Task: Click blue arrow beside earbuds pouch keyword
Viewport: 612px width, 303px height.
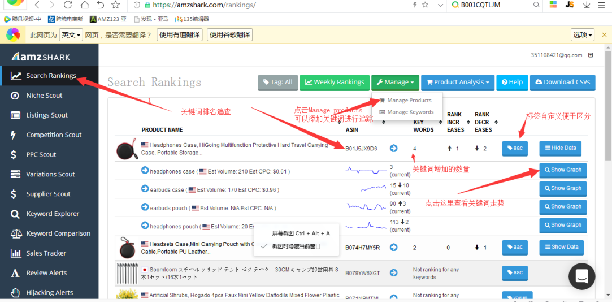Action: (145, 207)
